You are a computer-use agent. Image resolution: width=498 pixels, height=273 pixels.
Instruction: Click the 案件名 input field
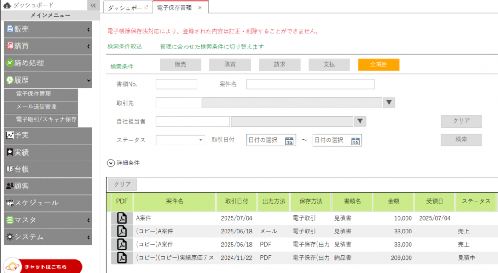tap(310, 84)
